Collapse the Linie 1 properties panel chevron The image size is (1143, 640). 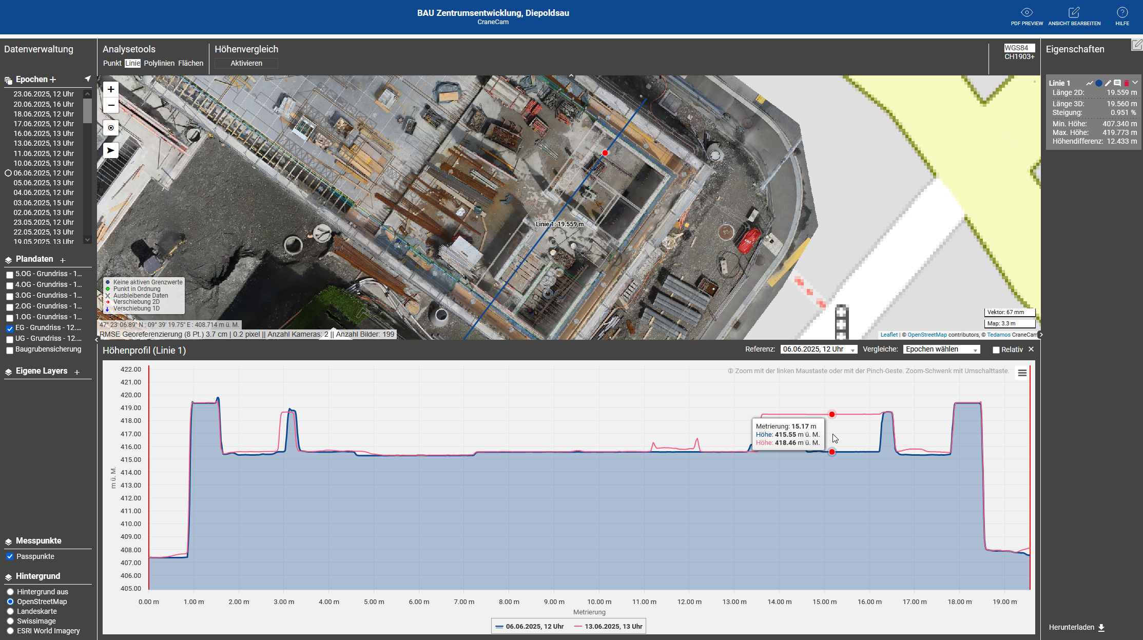pos(1135,83)
